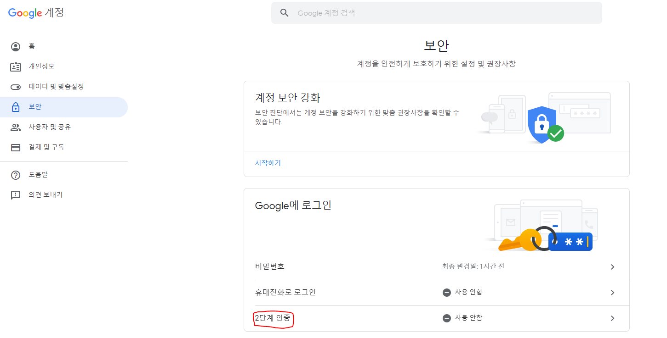The width and height of the screenshot is (667, 338).
Task: Click the 2단계 인증 row chevron
Action: [612, 318]
